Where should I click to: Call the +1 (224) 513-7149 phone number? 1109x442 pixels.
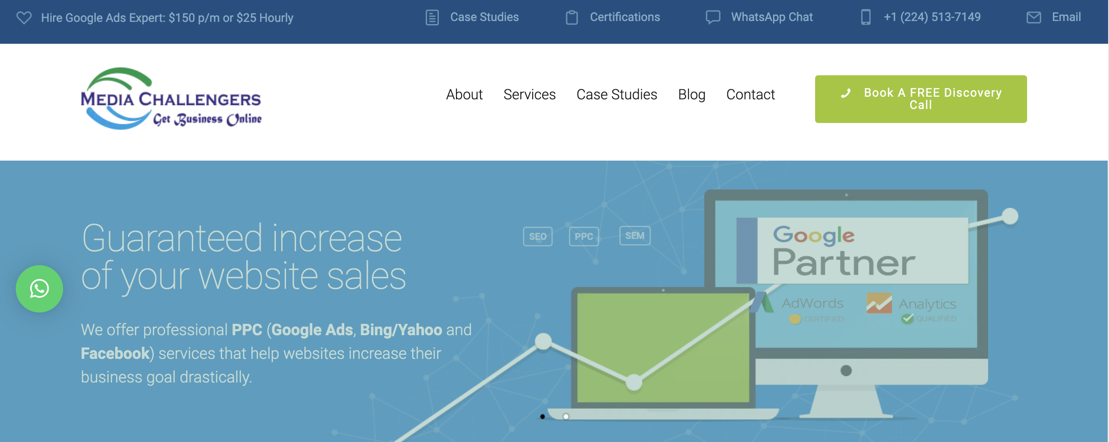[932, 17]
